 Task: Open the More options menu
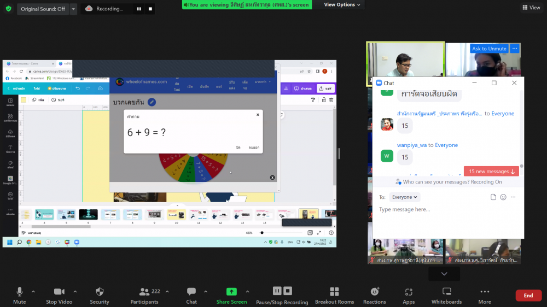click(x=485, y=292)
